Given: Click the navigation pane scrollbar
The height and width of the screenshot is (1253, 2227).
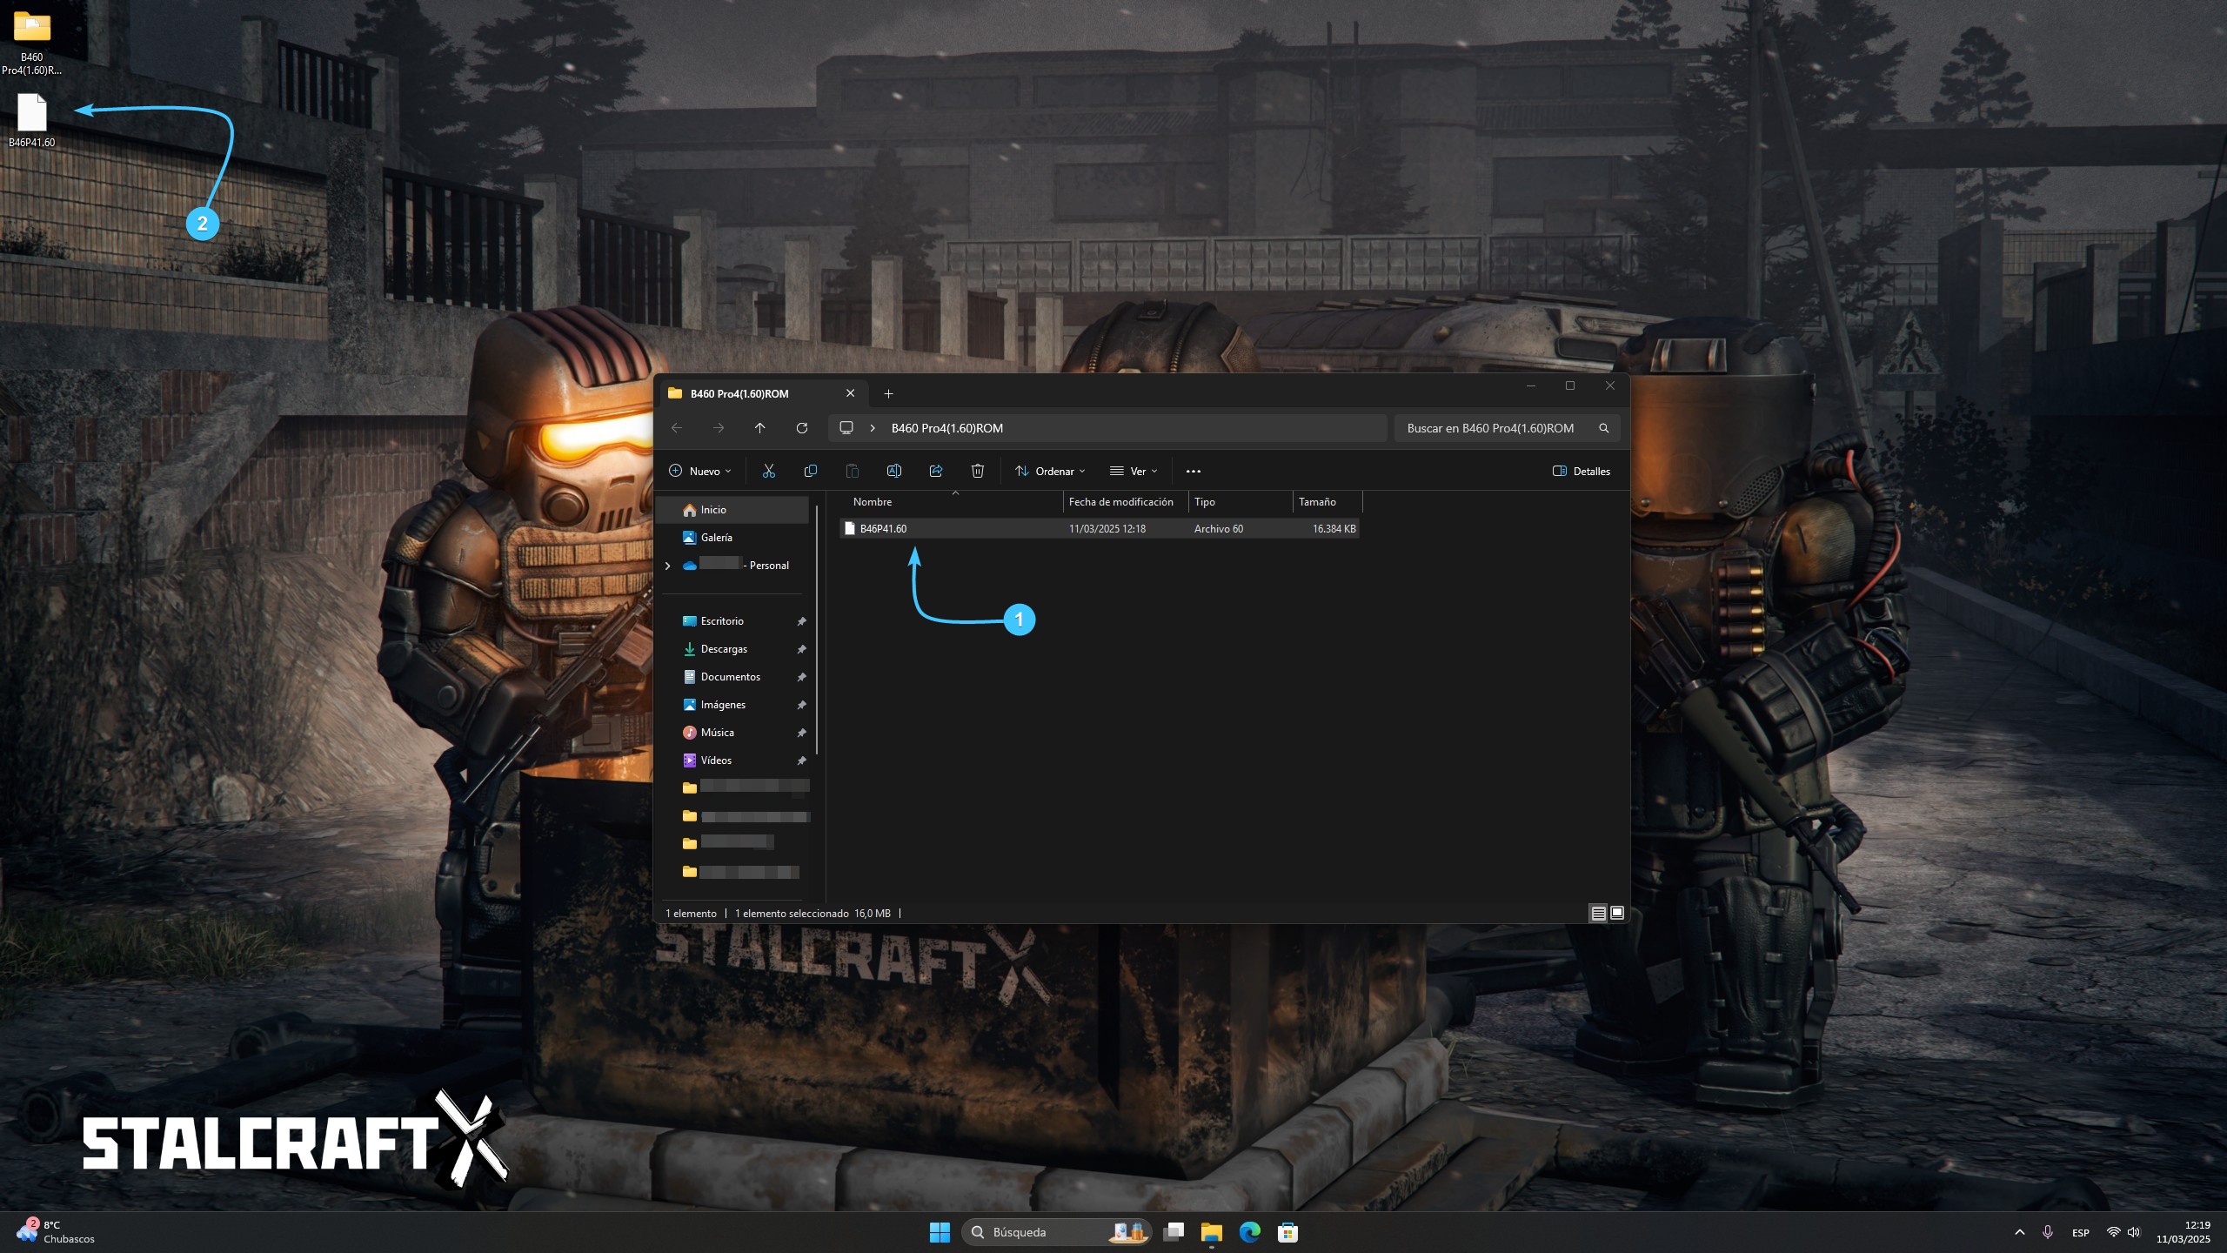Looking at the screenshot, I should tap(817, 629).
